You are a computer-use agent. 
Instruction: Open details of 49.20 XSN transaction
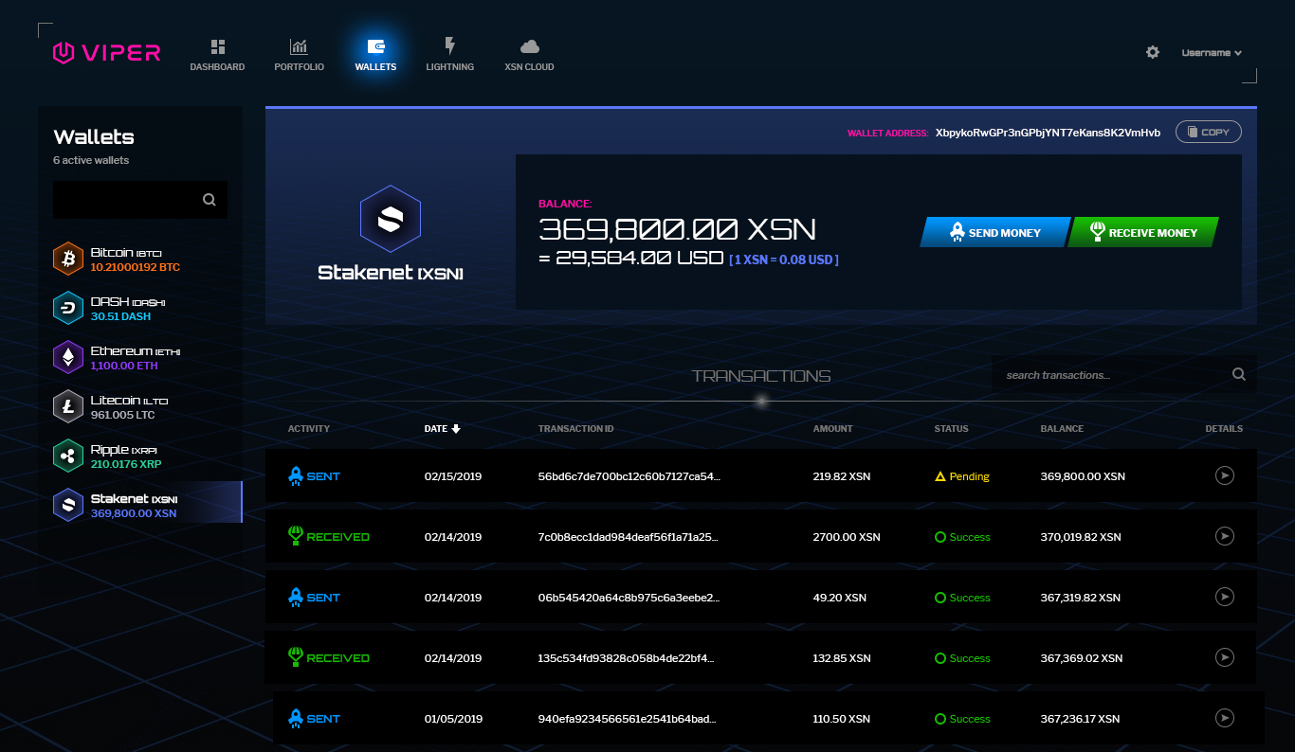pyautogui.click(x=1225, y=597)
